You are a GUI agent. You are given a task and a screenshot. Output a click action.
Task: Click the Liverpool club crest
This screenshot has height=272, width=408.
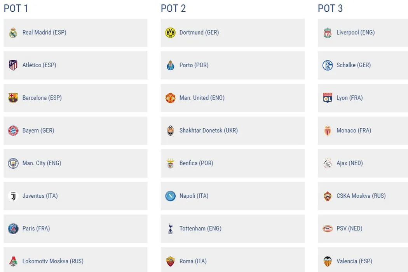(328, 33)
